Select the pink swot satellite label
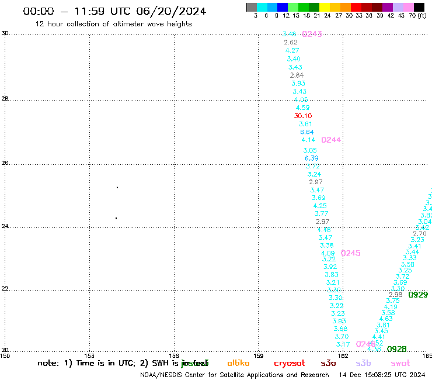 [x=400, y=364]
